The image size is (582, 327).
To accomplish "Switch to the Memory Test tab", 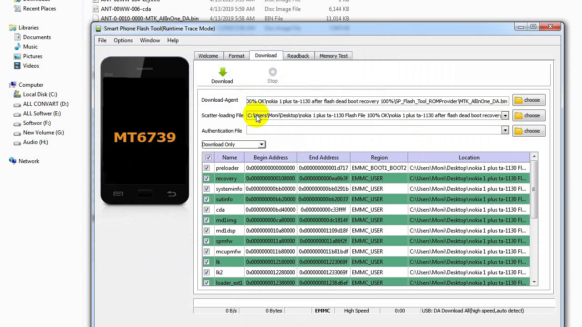I will coord(334,56).
